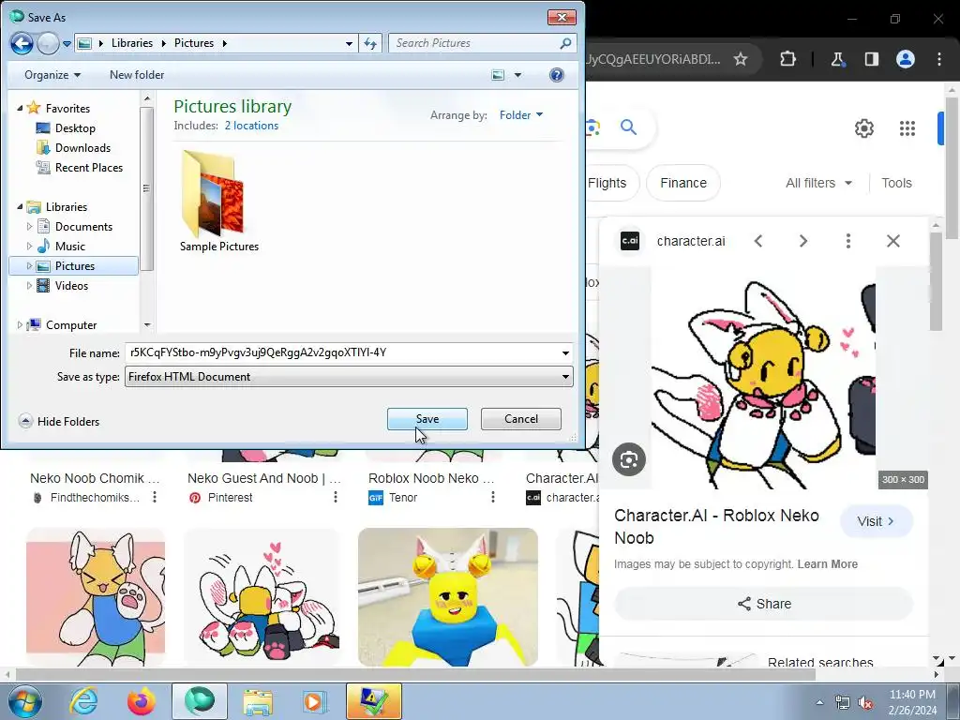
Task: Open the browser profile avatar
Action: click(x=906, y=59)
